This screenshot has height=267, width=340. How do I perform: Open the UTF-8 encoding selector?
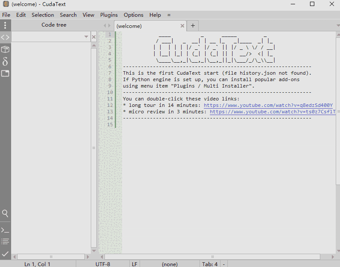[x=103, y=264]
